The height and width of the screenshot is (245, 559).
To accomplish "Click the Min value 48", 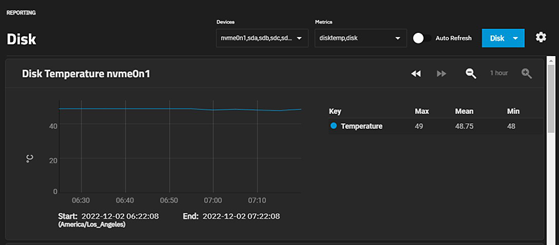I will pyautogui.click(x=511, y=126).
